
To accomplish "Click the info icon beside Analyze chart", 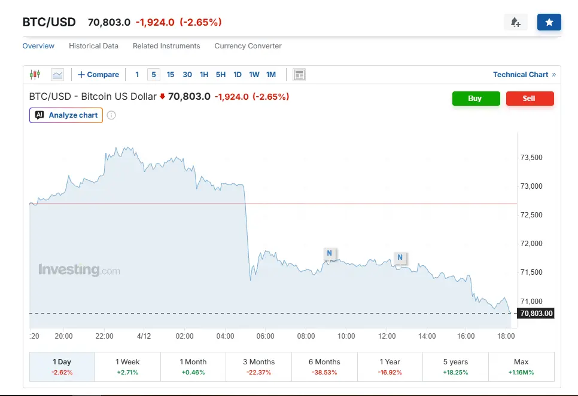I will coord(111,115).
